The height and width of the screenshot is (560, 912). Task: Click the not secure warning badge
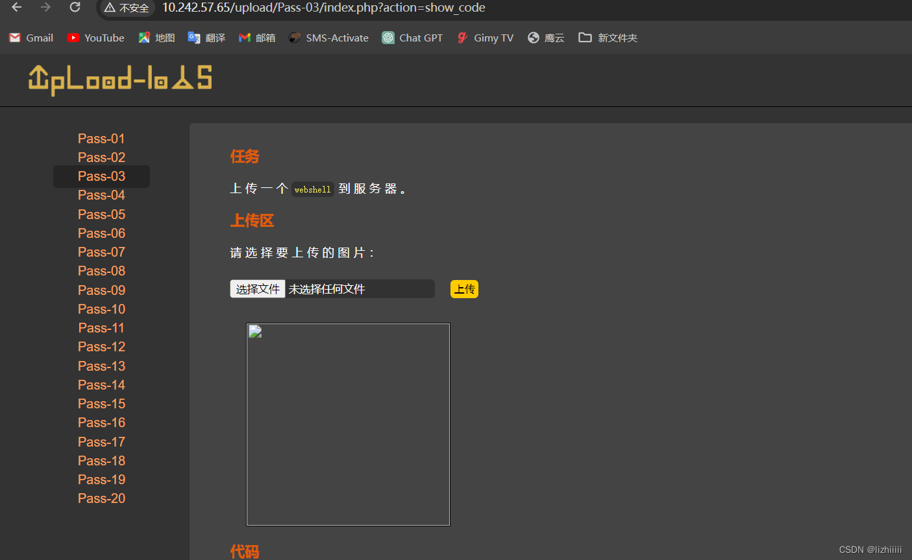click(127, 8)
